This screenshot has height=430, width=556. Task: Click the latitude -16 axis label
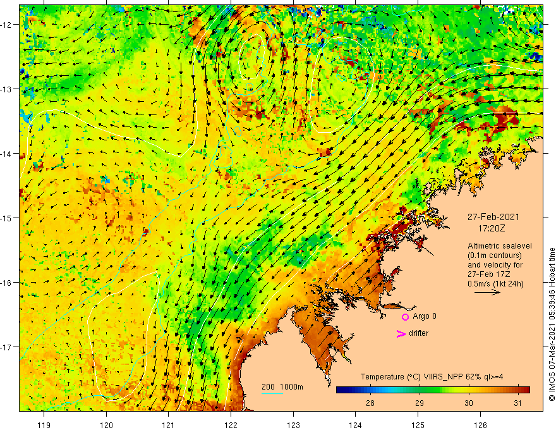click(x=6, y=283)
